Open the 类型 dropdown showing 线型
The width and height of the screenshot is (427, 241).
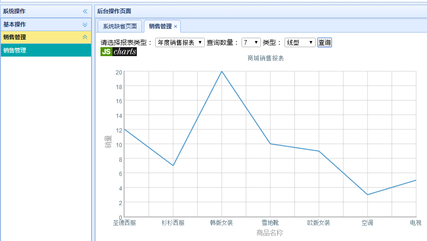click(x=300, y=42)
